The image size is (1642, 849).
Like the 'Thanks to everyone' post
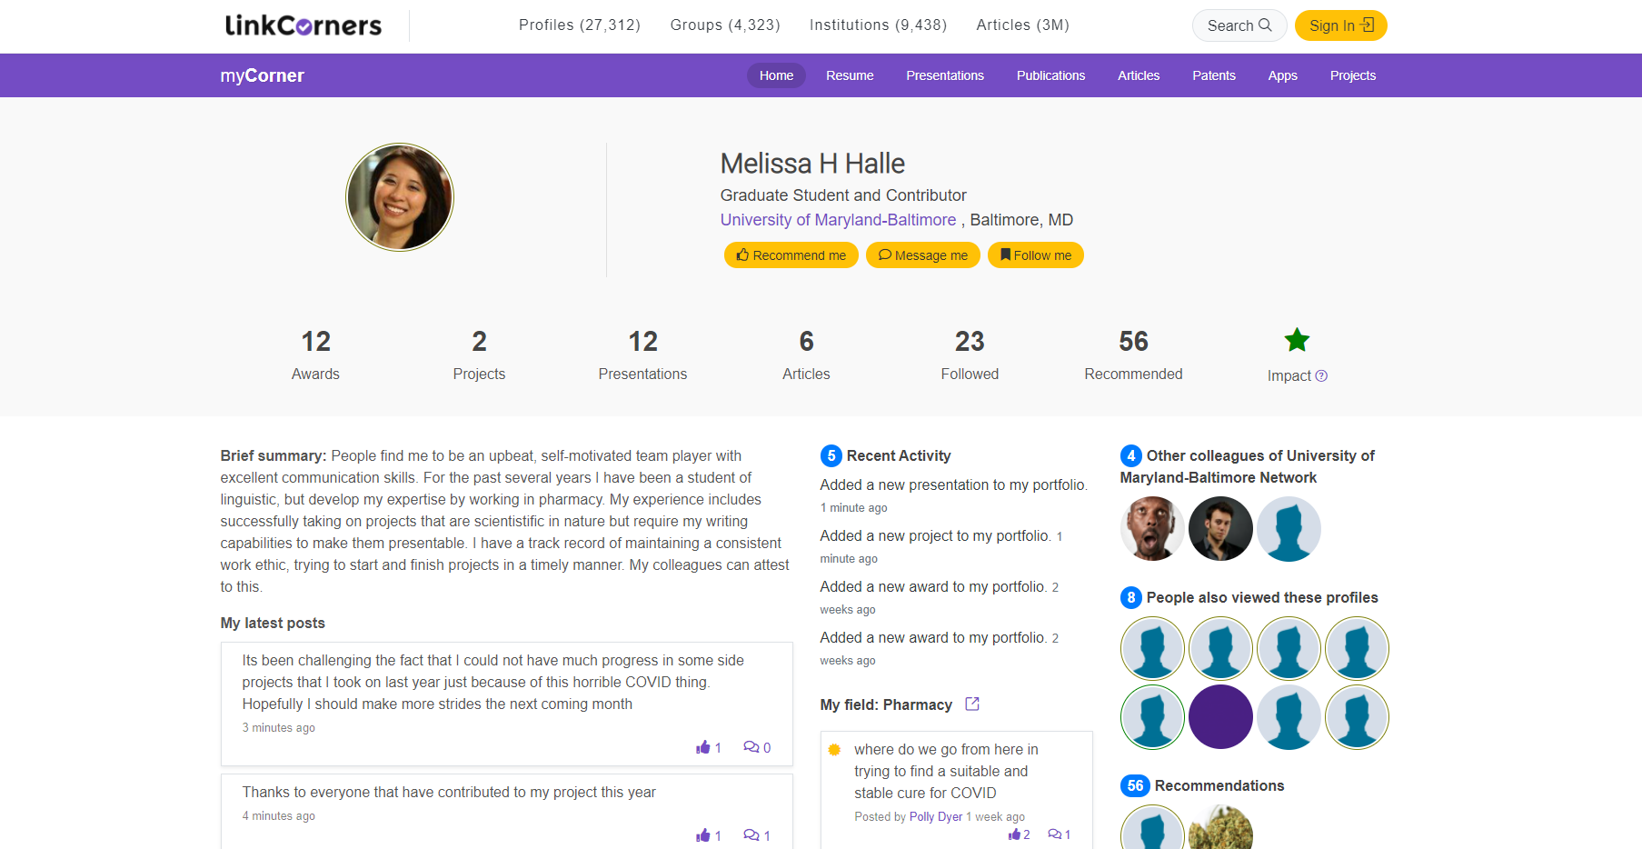tap(703, 835)
